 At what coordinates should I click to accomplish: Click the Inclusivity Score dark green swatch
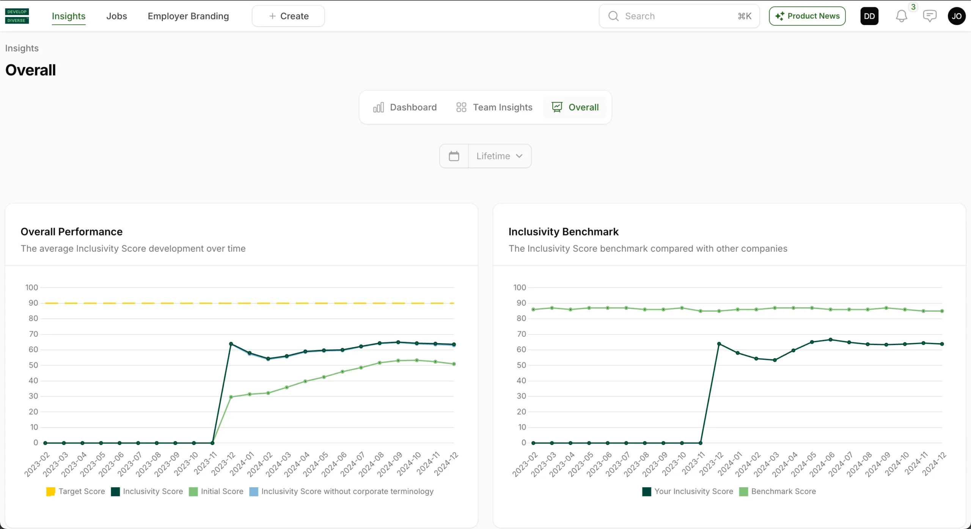pos(115,491)
